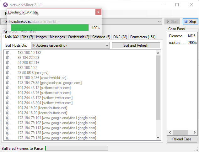Open the DNS (38) tab
199x152 pixels.
pyautogui.click(x=120, y=37)
